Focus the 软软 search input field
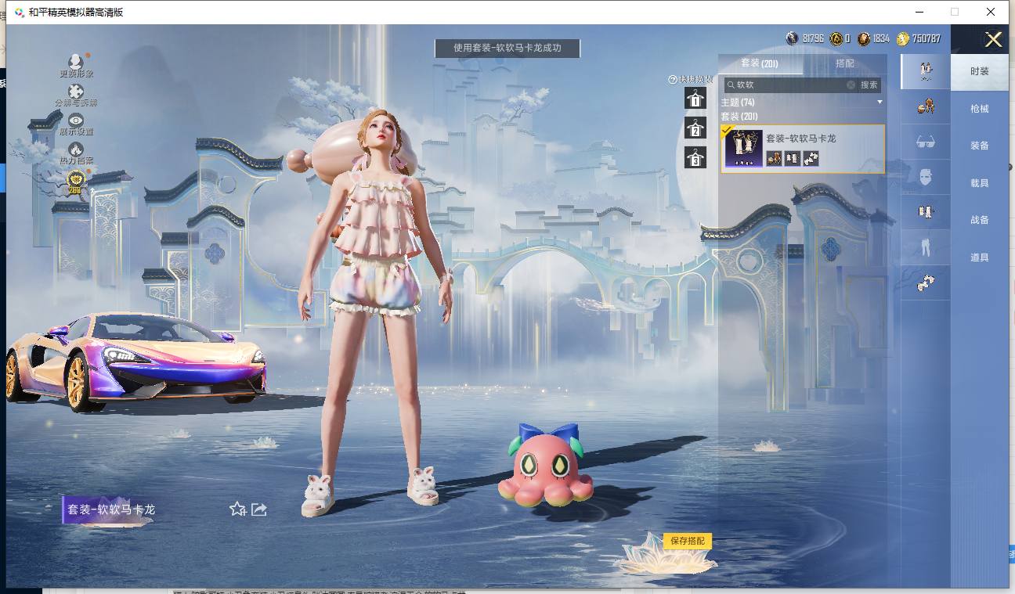Screen dimensions: 1015x594 pos(789,85)
